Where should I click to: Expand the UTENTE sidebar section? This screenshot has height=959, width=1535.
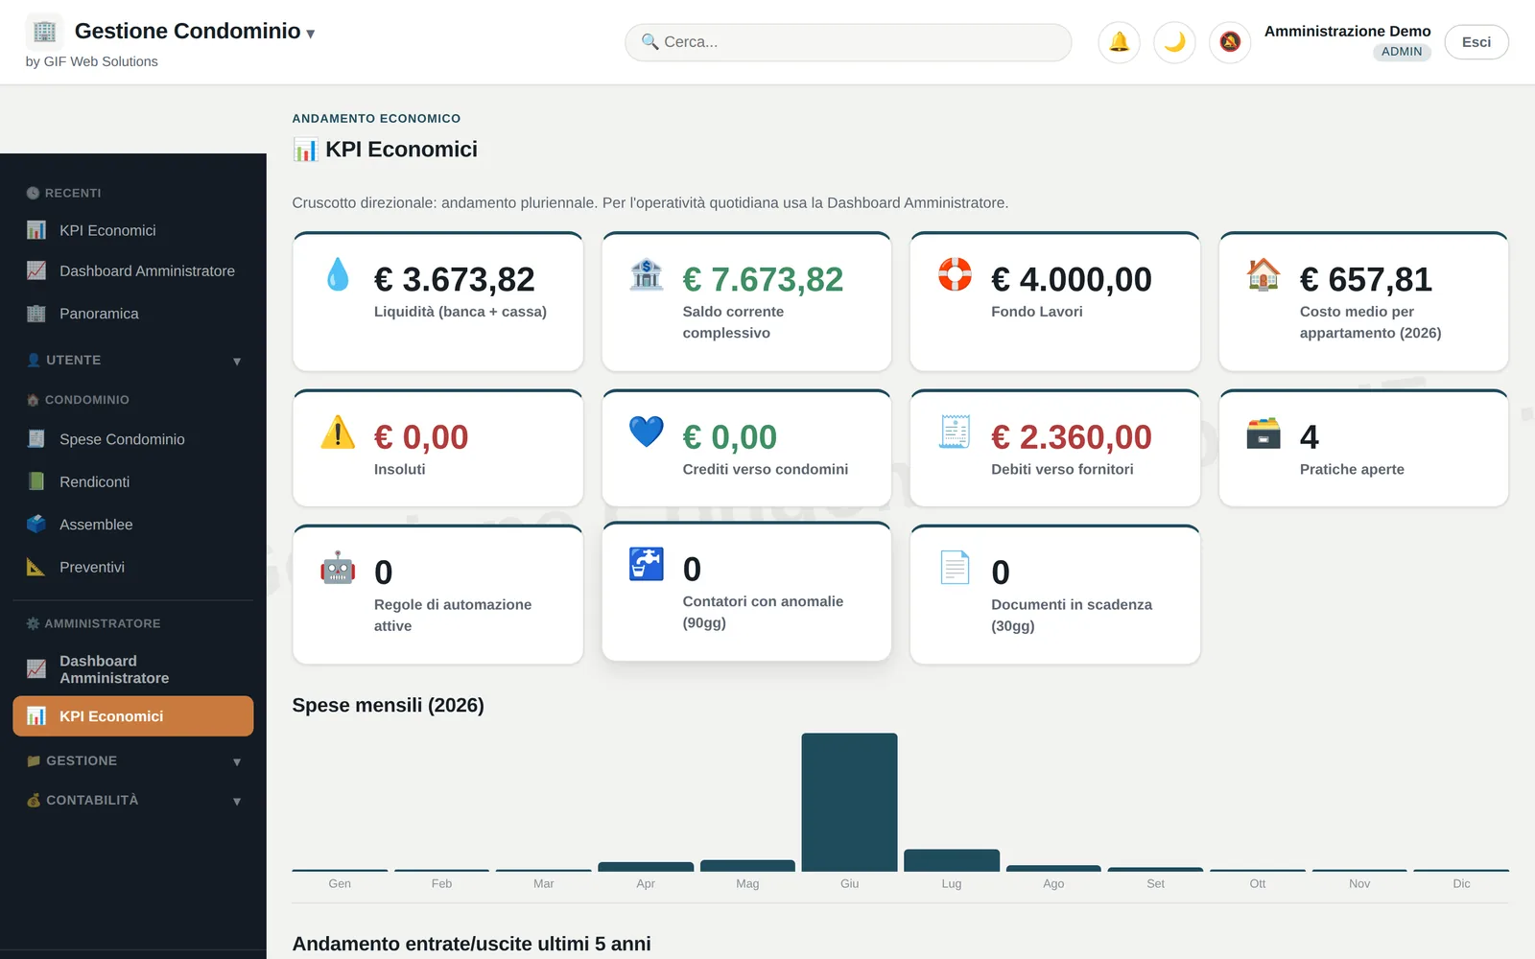tap(133, 361)
